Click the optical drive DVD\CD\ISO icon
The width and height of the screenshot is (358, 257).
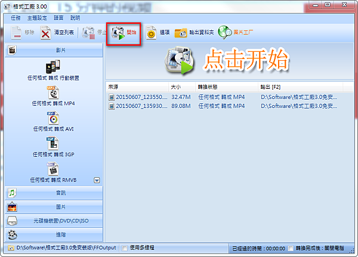[x=12, y=221]
